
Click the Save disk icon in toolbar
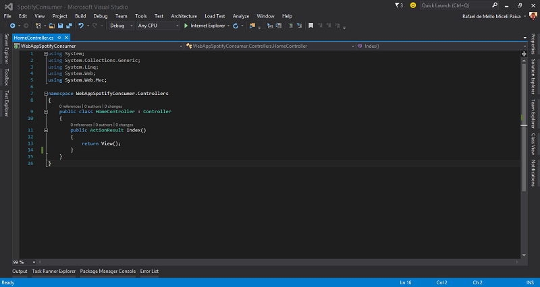60,26
